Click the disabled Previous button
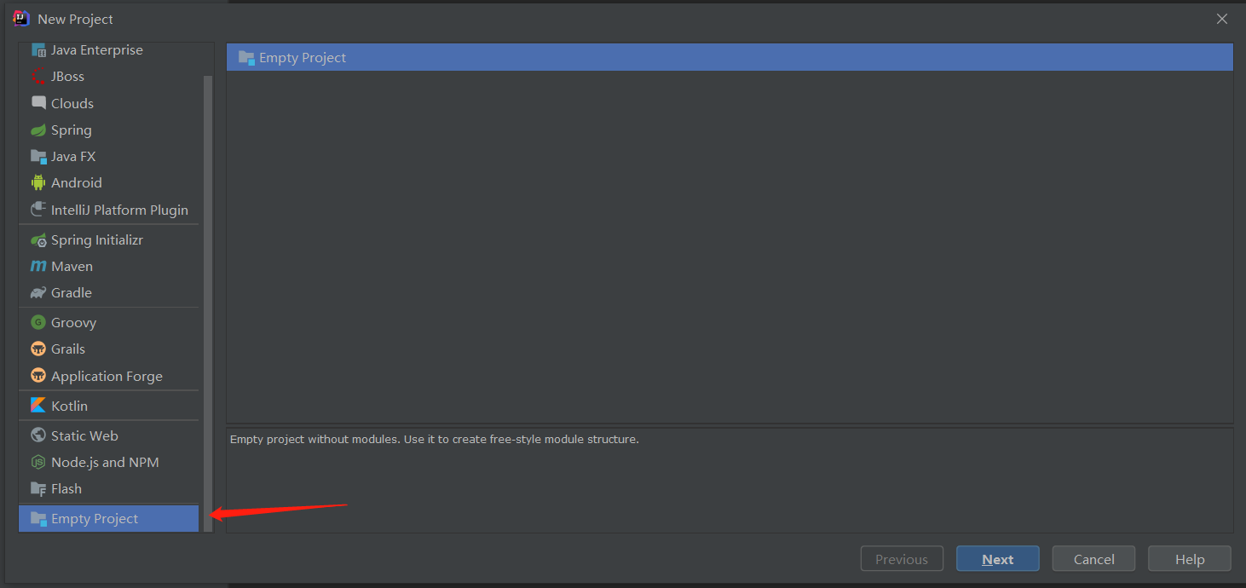The height and width of the screenshot is (588, 1246). tap(902, 559)
